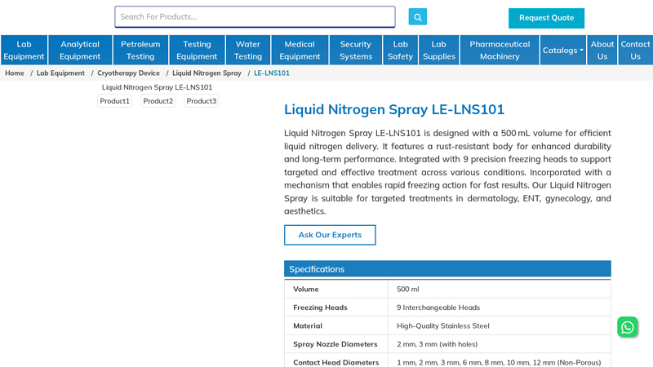This screenshot has height=367, width=653.
Task: Click the Liquid Nitrogen Spray LE-LNS101 heading
Action: (x=394, y=109)
